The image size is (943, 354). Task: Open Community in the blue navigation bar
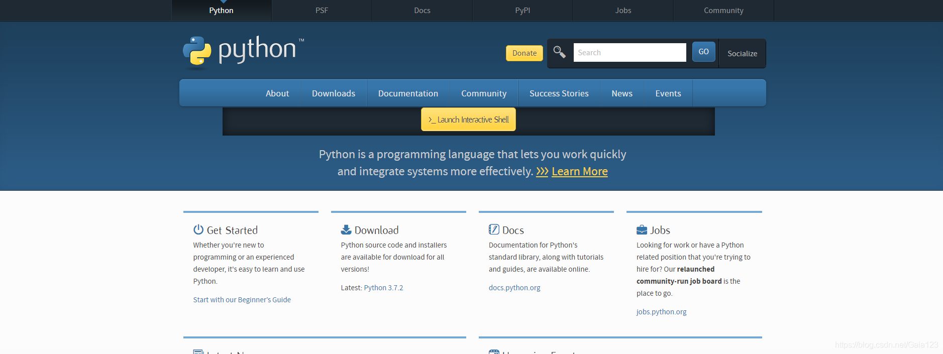pos(484,93)
